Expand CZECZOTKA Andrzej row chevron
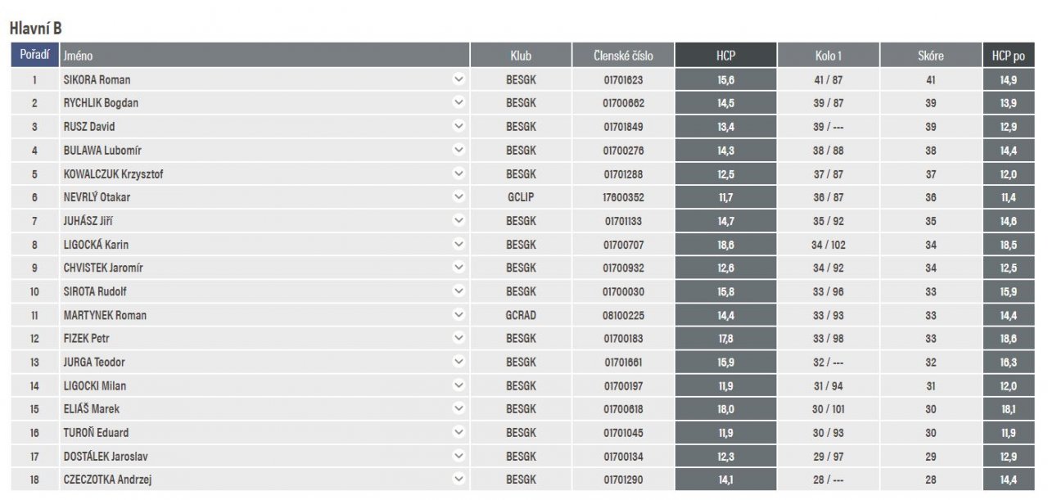 point(458,480)
